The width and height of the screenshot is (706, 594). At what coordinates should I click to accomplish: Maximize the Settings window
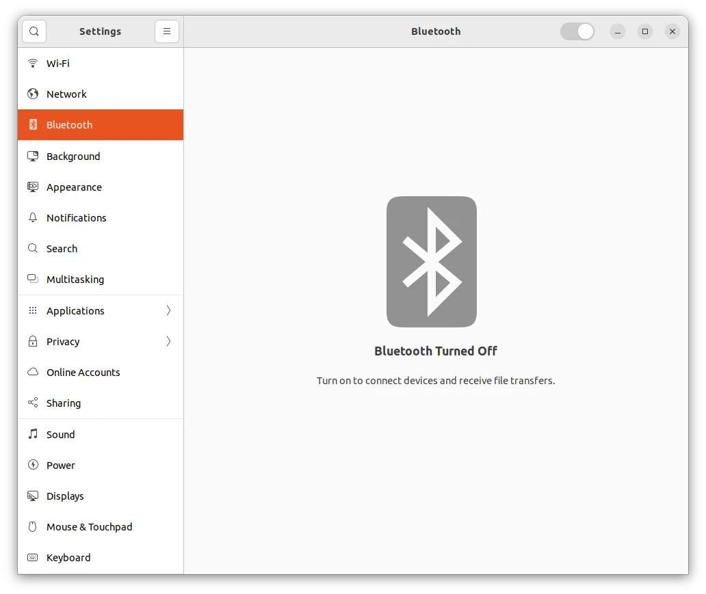[644, 31]
